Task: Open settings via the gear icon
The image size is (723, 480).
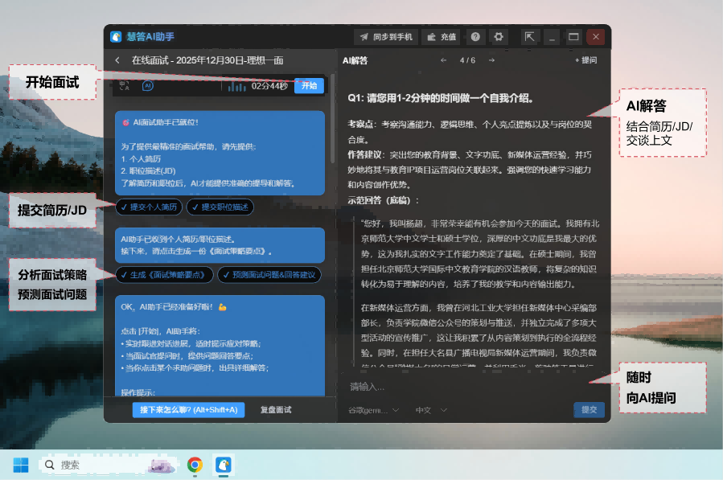Action: [499, 37]
